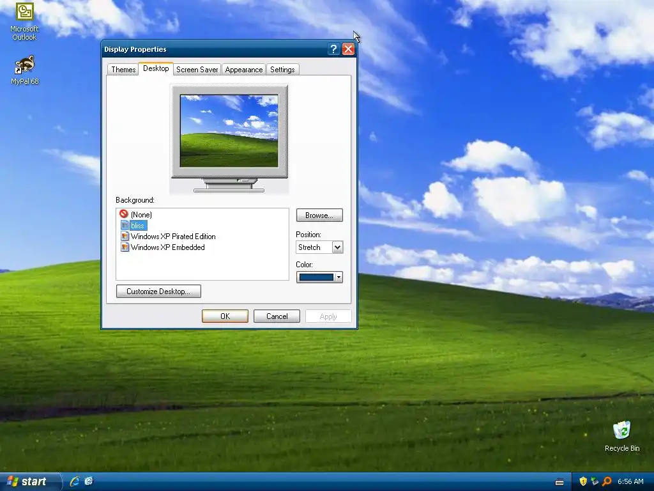The width and height of the screenshot is (654, 491).
Task: Click the Cancel button
Action: tap(277, 316)
